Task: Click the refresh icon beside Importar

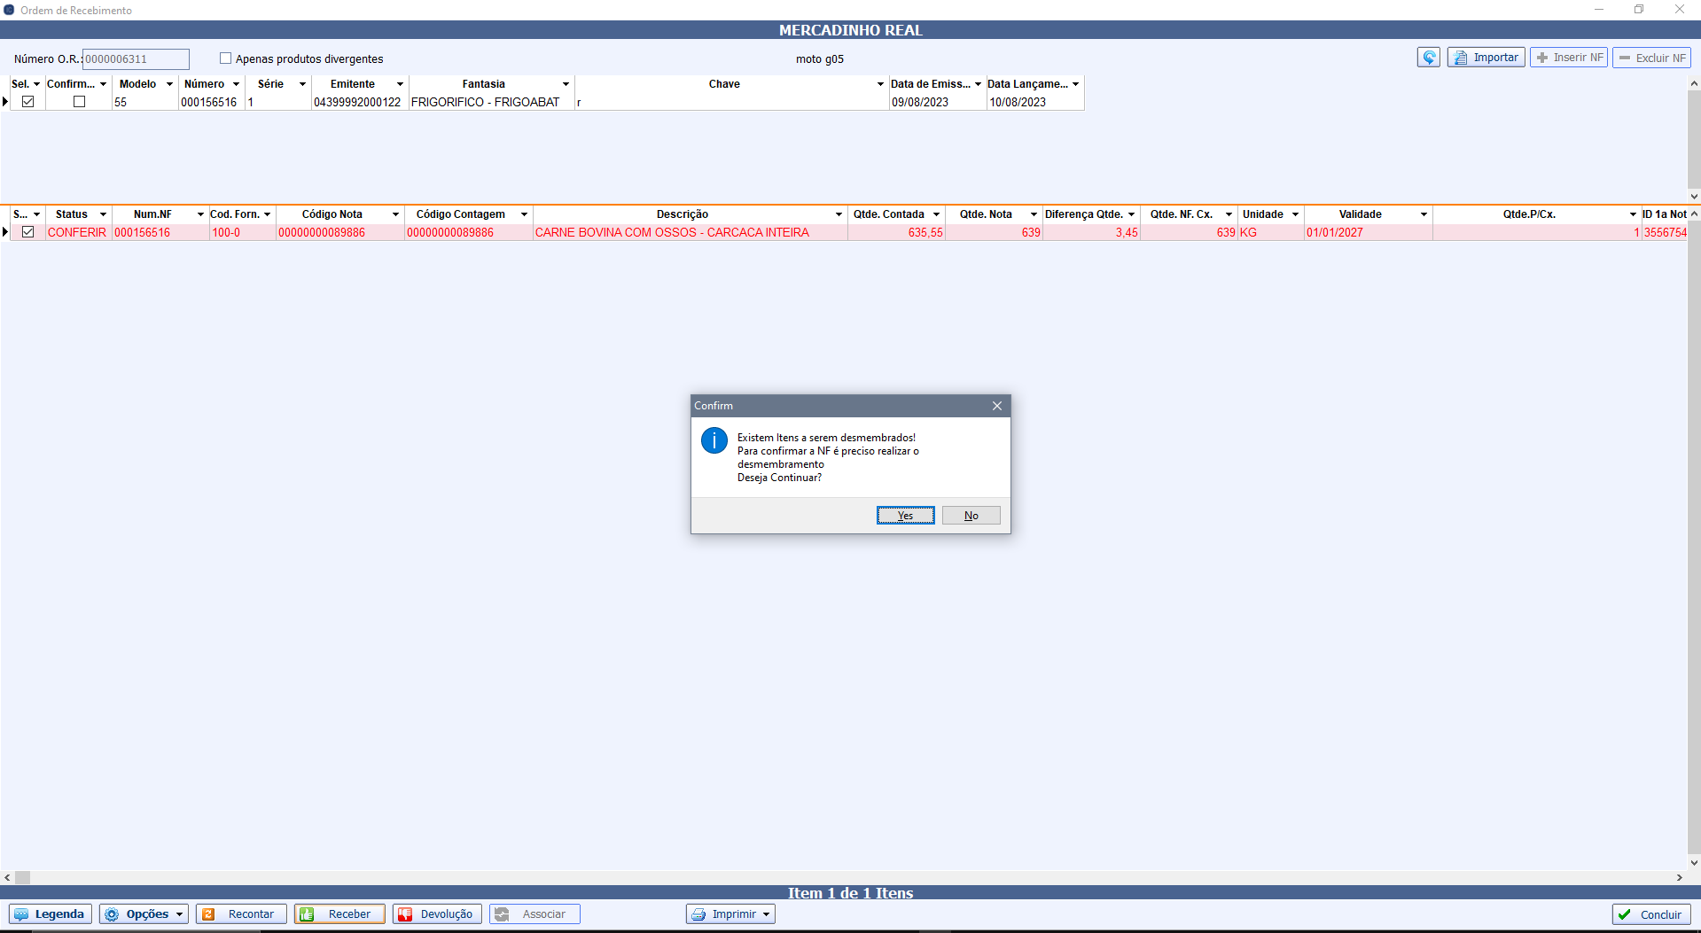Action: click(x=1428, y=58)
